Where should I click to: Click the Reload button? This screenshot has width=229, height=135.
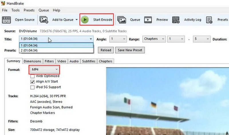click(106, 50)
